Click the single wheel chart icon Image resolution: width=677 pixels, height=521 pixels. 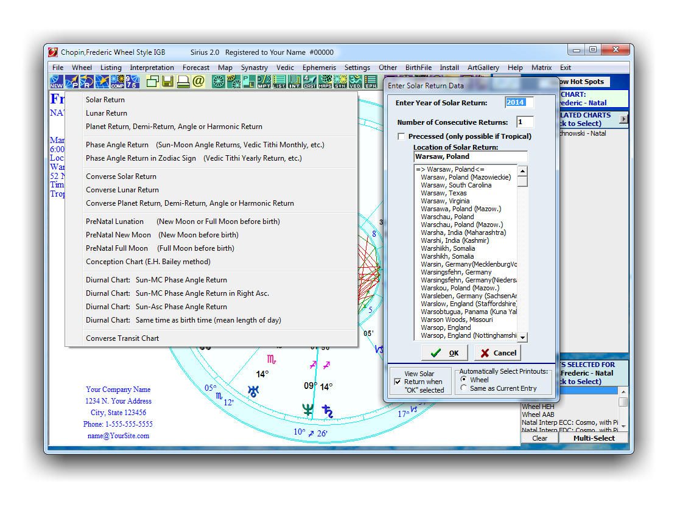point(219,82)
